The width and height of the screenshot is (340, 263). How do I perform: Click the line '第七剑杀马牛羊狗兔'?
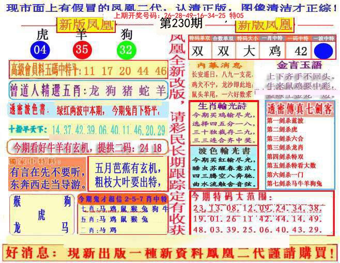click(294, 184)
